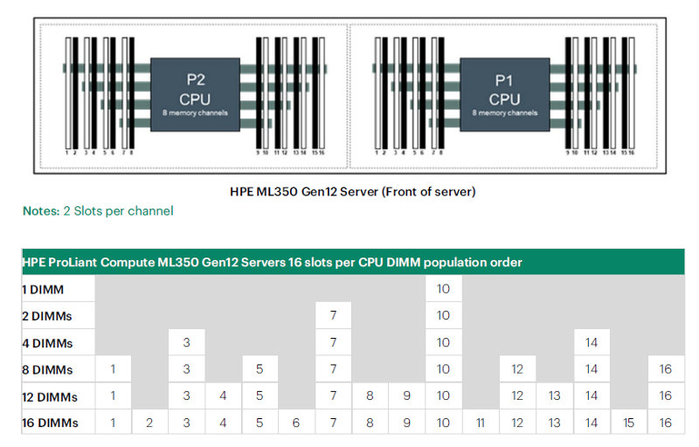Viewport: 699px width, 447px height.
Task: Click cell 4 in the 12 DIMMs row
Action: click(224, 395)
